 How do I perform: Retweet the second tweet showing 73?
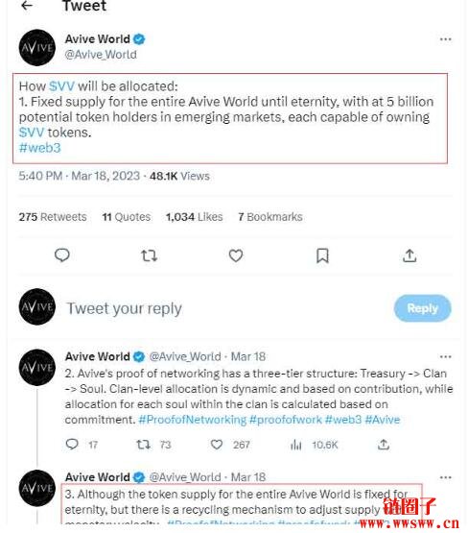144,445
